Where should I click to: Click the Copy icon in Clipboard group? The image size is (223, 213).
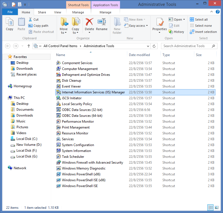(9, 22)
